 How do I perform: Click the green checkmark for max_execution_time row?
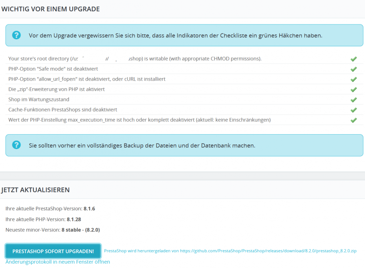(354, 120)
